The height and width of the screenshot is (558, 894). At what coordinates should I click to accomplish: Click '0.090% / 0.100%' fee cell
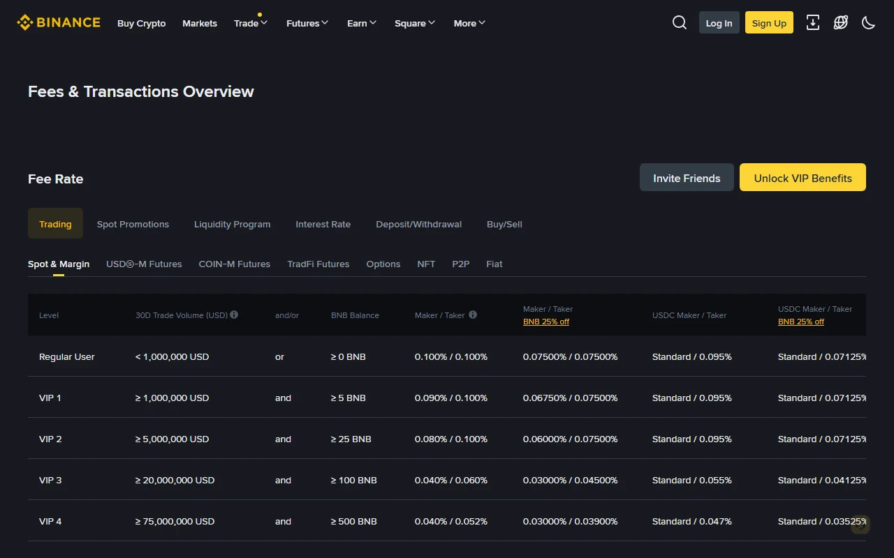point(451,398)
